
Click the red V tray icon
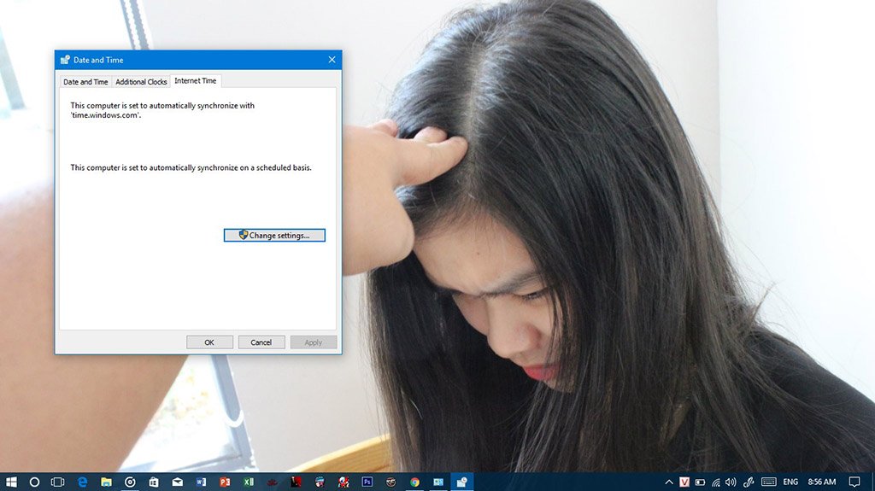click(x=684, y=482)
